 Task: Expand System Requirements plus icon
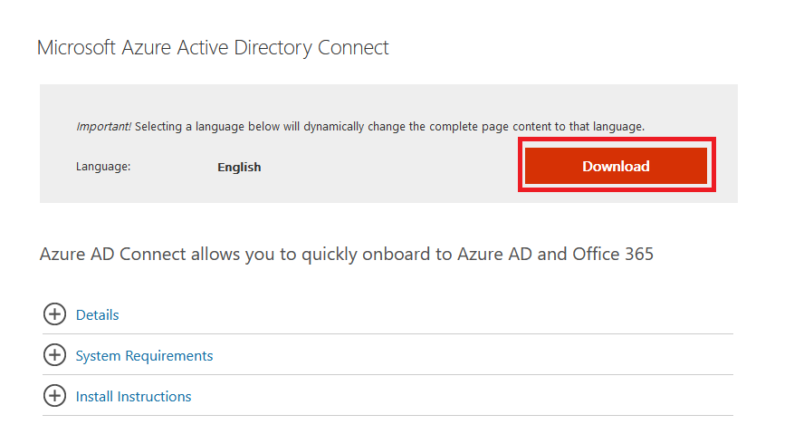54,355
